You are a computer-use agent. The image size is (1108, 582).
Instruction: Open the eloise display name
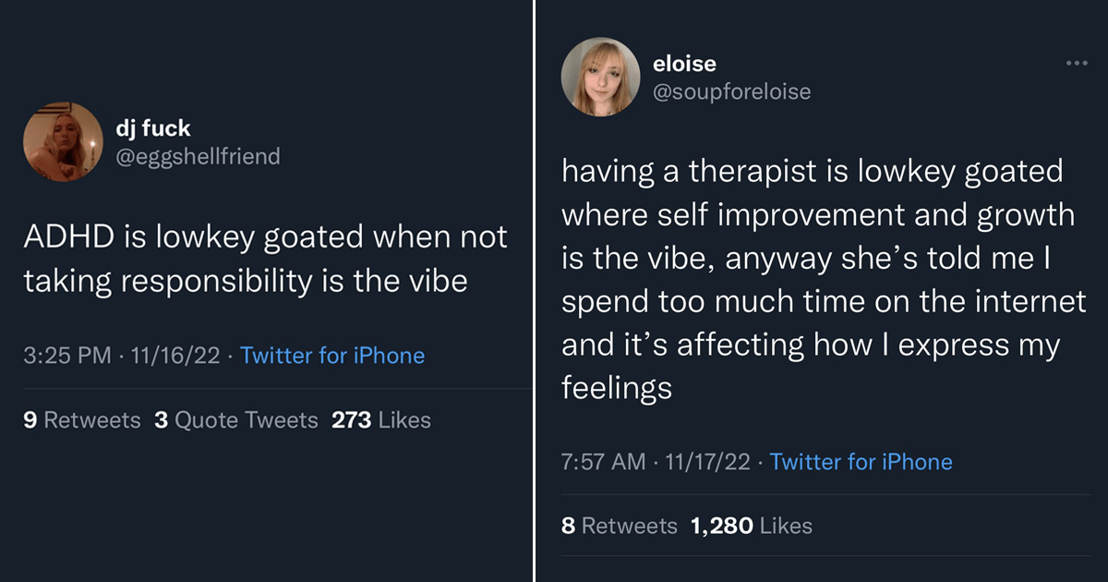tap(684, 64)
